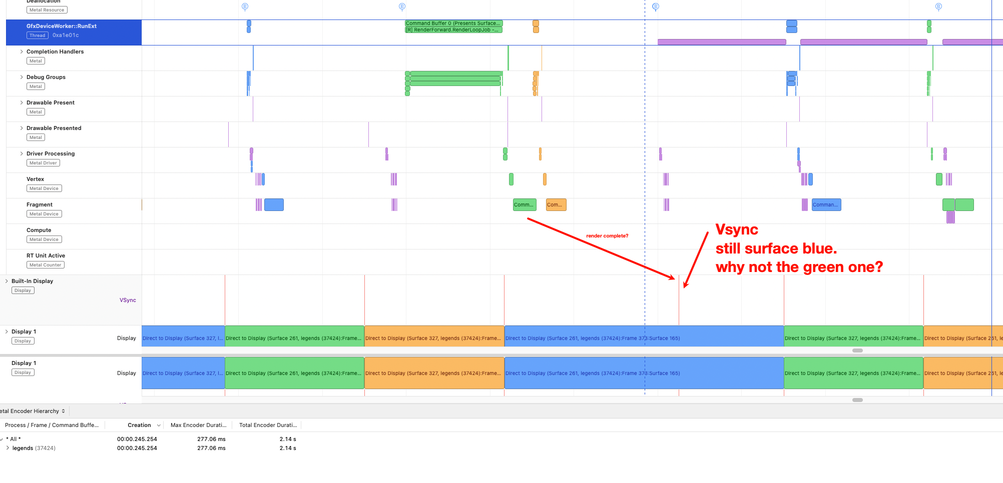Expand the Display 1 track chevron

(x=7, y=331)
